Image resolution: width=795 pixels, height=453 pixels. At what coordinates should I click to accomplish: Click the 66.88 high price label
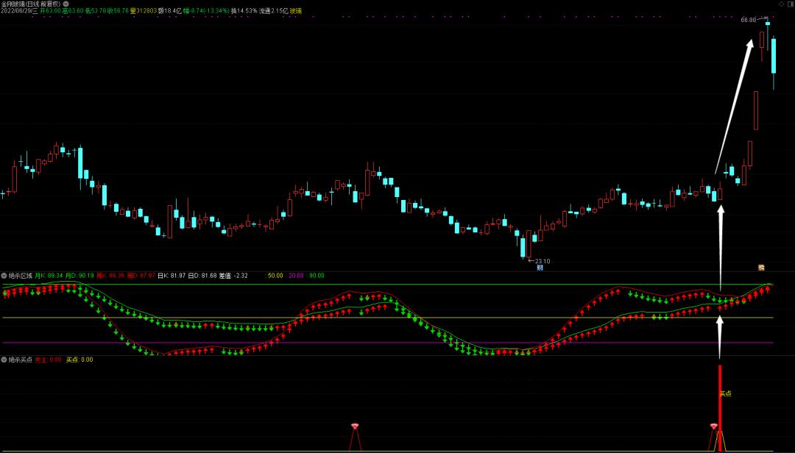coord(748,20)
